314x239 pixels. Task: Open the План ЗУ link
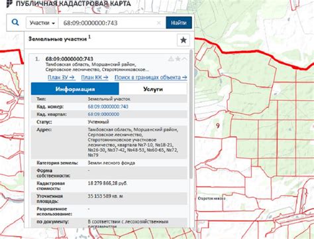[62, 78]
